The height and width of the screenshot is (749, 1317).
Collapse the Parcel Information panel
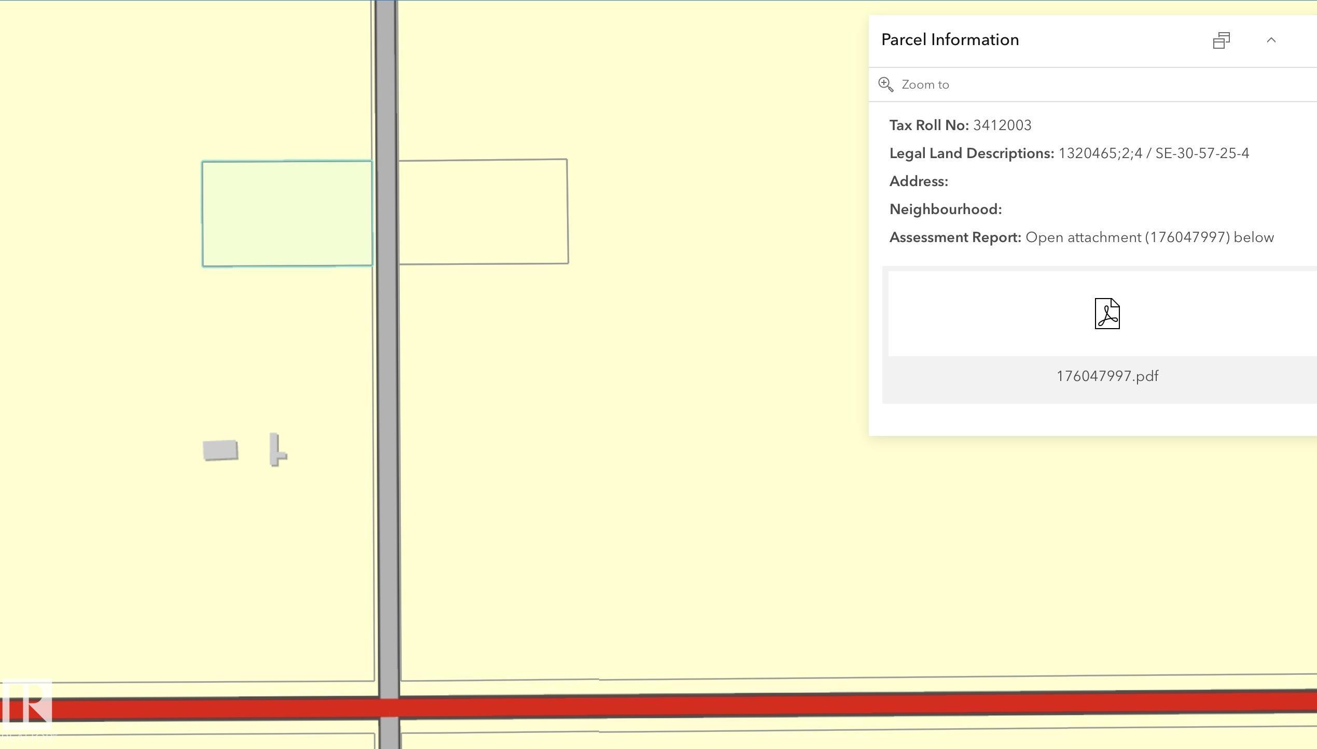pos(1271,40)
